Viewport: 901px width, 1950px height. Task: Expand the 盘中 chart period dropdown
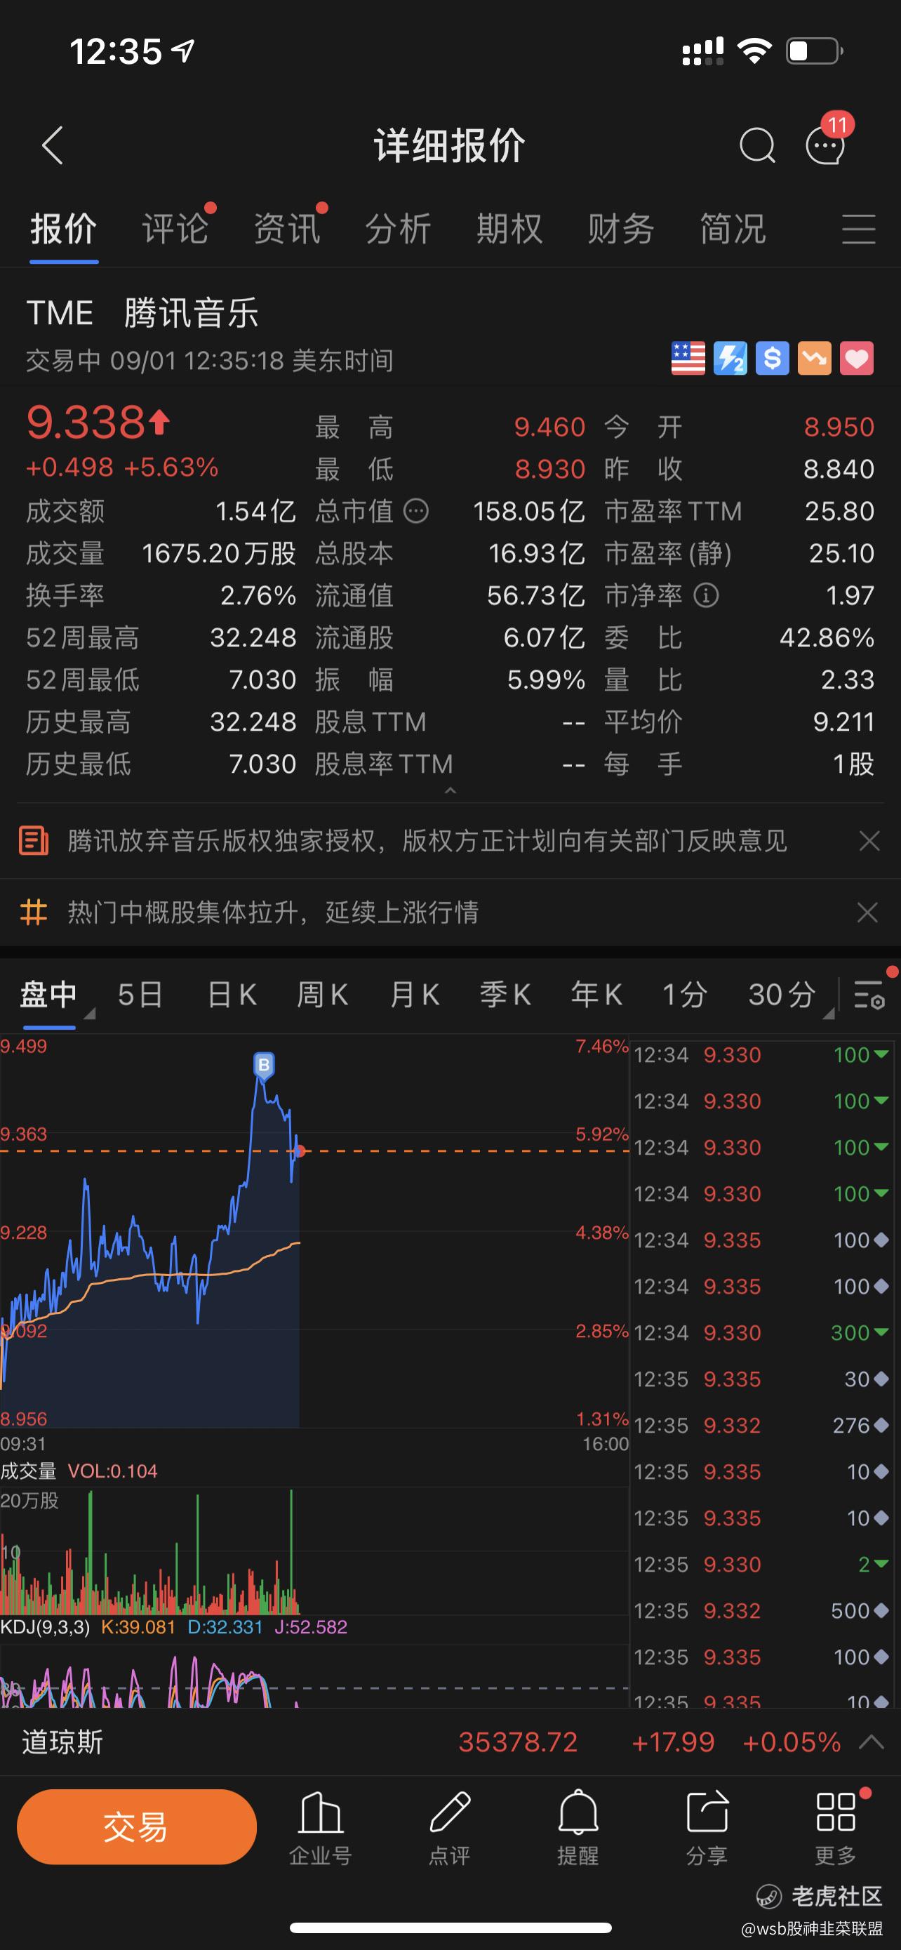tap(58, 995)
